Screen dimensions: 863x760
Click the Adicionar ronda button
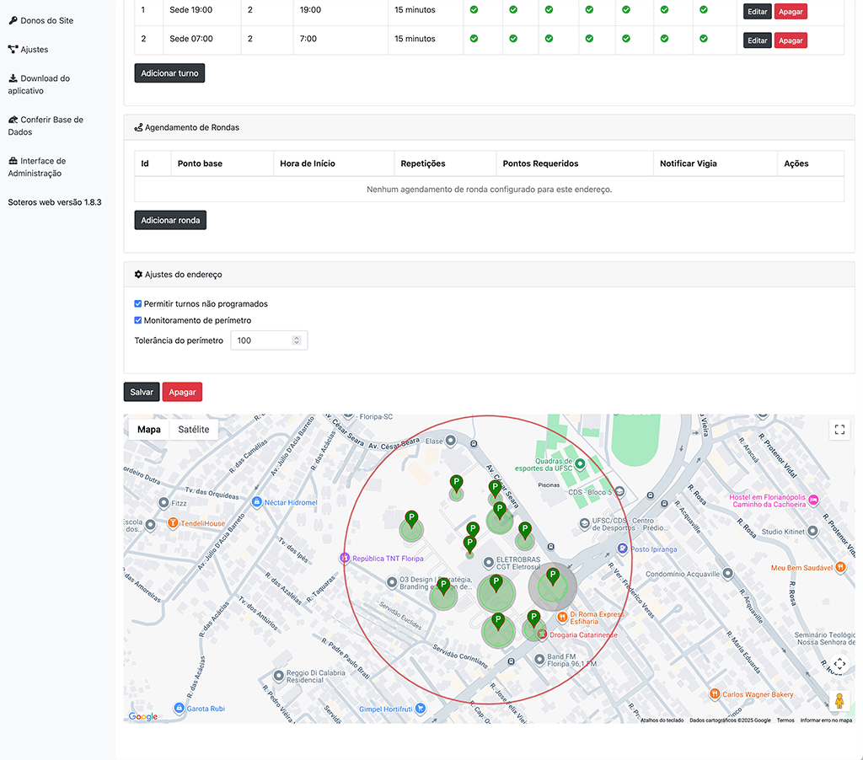click(x=170, y=221)
